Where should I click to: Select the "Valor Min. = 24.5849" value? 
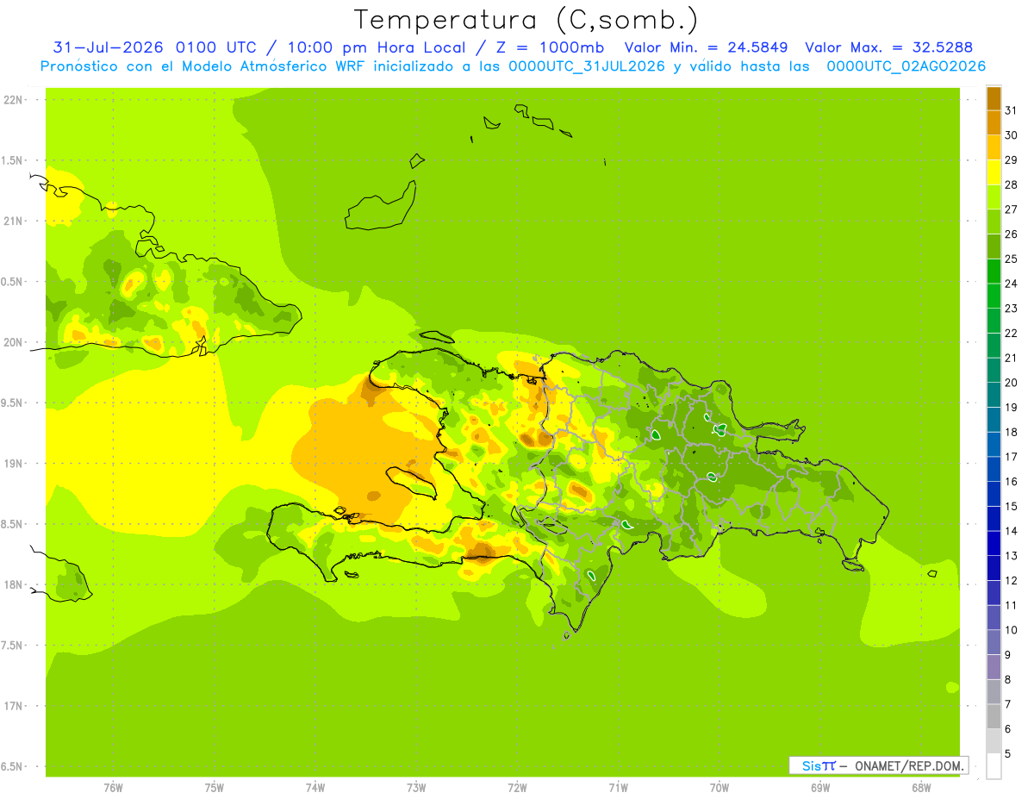pos(707,47)
